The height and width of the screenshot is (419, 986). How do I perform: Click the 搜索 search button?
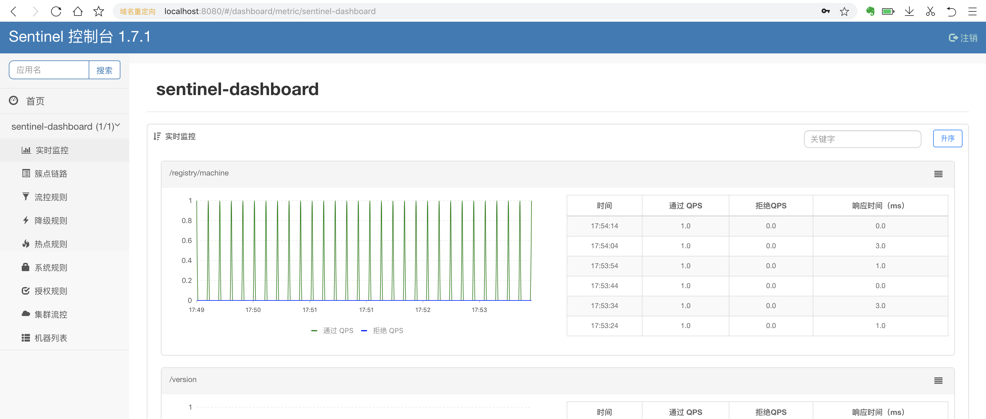[x=105, y=70]
